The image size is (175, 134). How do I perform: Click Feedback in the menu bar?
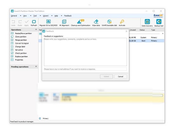[x=68, y=16]
